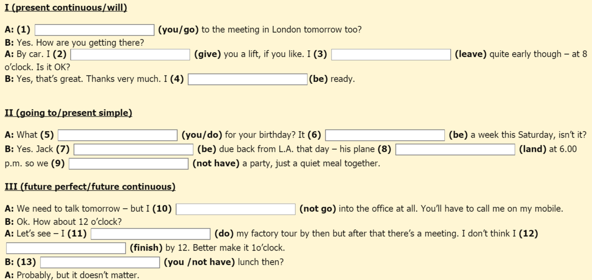
Task: Click the '(you/go)' verb hint
Action: [x=178, y=30]
